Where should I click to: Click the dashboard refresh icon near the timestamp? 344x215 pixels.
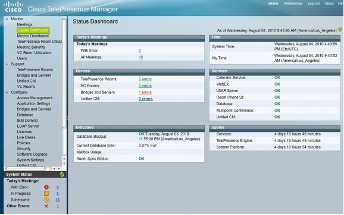340,29
